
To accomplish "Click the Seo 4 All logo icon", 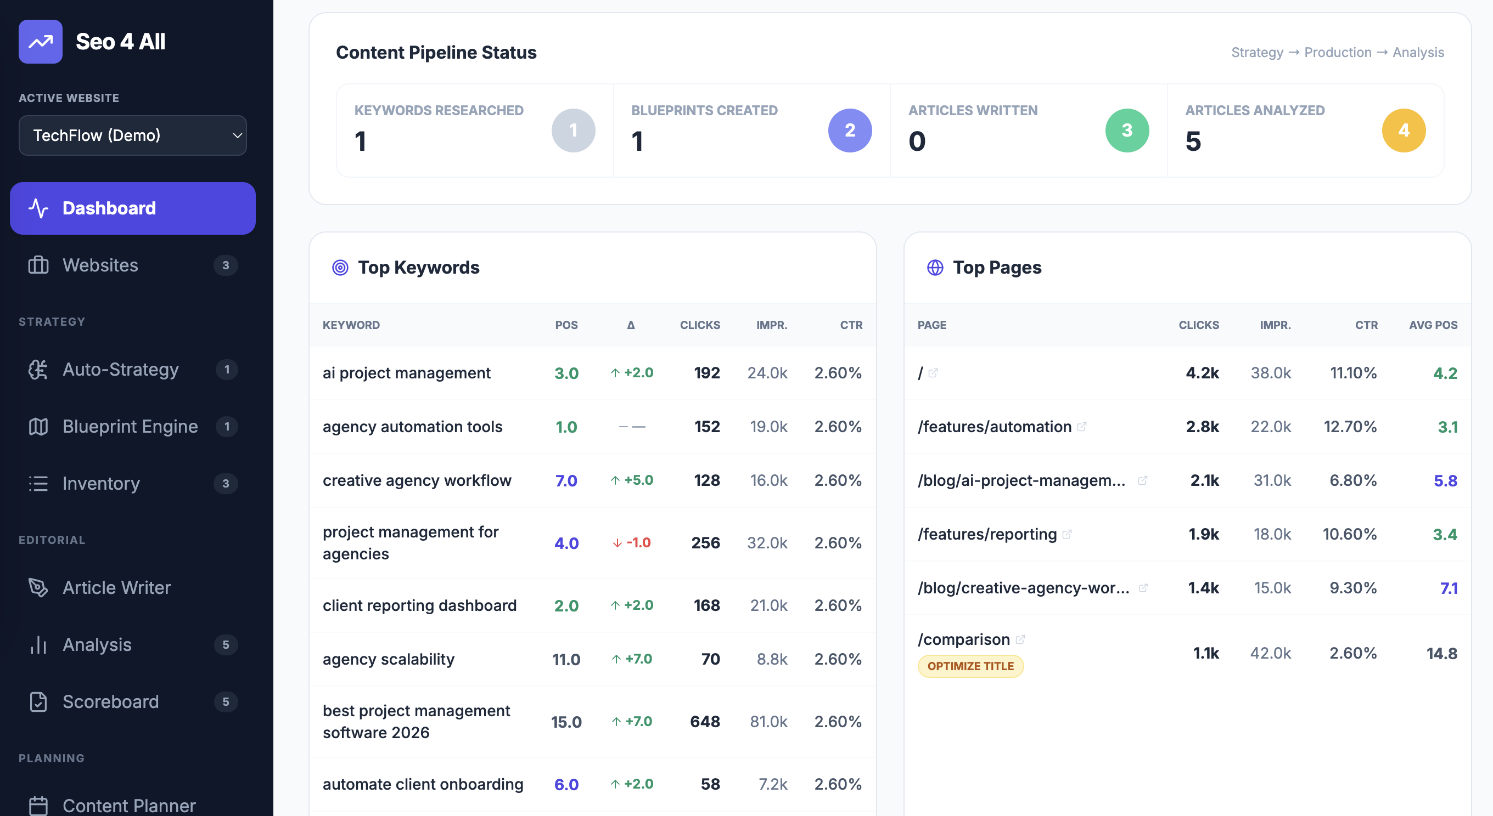I will coord(41,41).
